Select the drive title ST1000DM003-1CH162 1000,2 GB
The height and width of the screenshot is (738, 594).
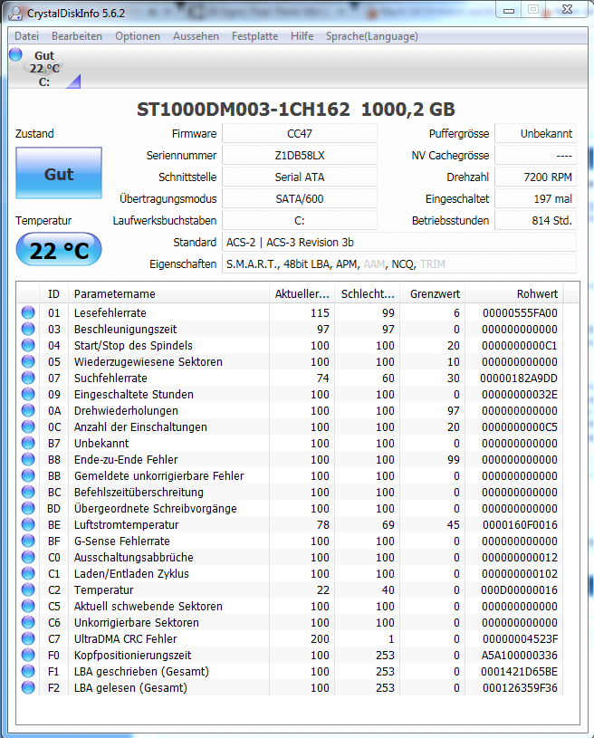pos(296,110)
